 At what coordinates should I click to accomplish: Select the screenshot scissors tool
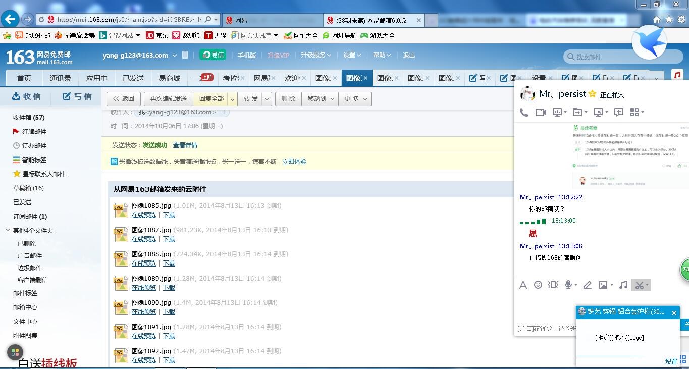(x=639, y=285)
